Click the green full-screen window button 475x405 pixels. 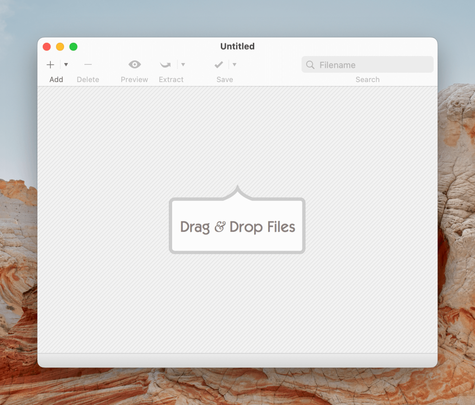pos(73,46)
